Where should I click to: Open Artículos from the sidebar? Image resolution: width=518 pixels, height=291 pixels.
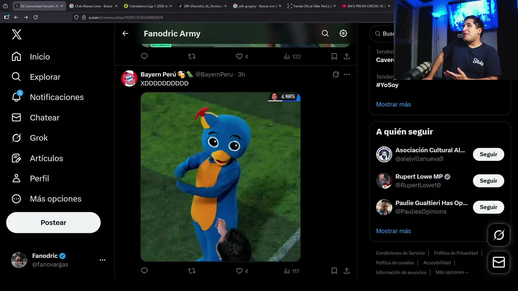pyautogui.click(x=37, y=158)
